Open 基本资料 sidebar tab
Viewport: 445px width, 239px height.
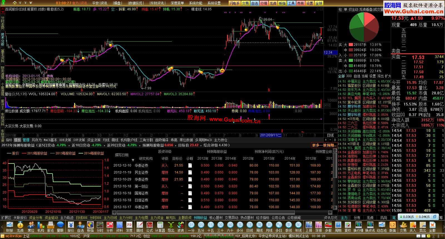[x=3, y=56]
